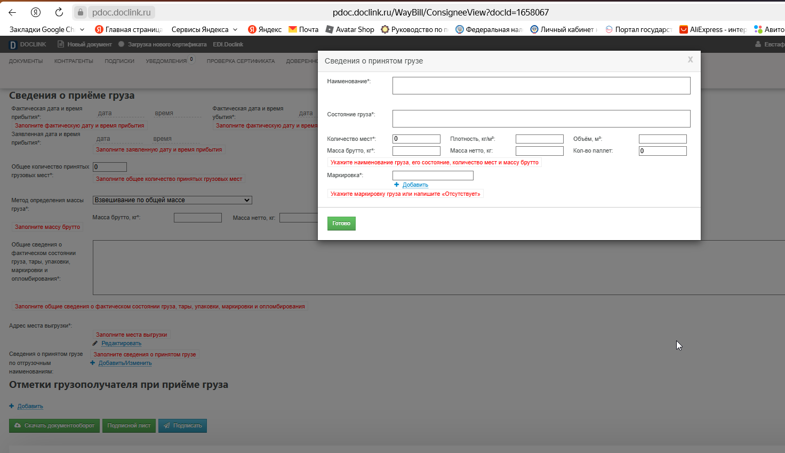The height and width of the screenshot is (453, 785).
Task: Open the Почта bookmark
Action: (303, 29)
